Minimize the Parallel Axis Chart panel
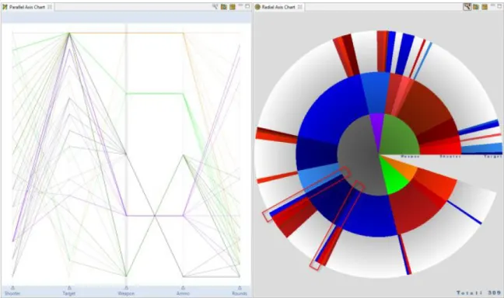 coord(240,5)
